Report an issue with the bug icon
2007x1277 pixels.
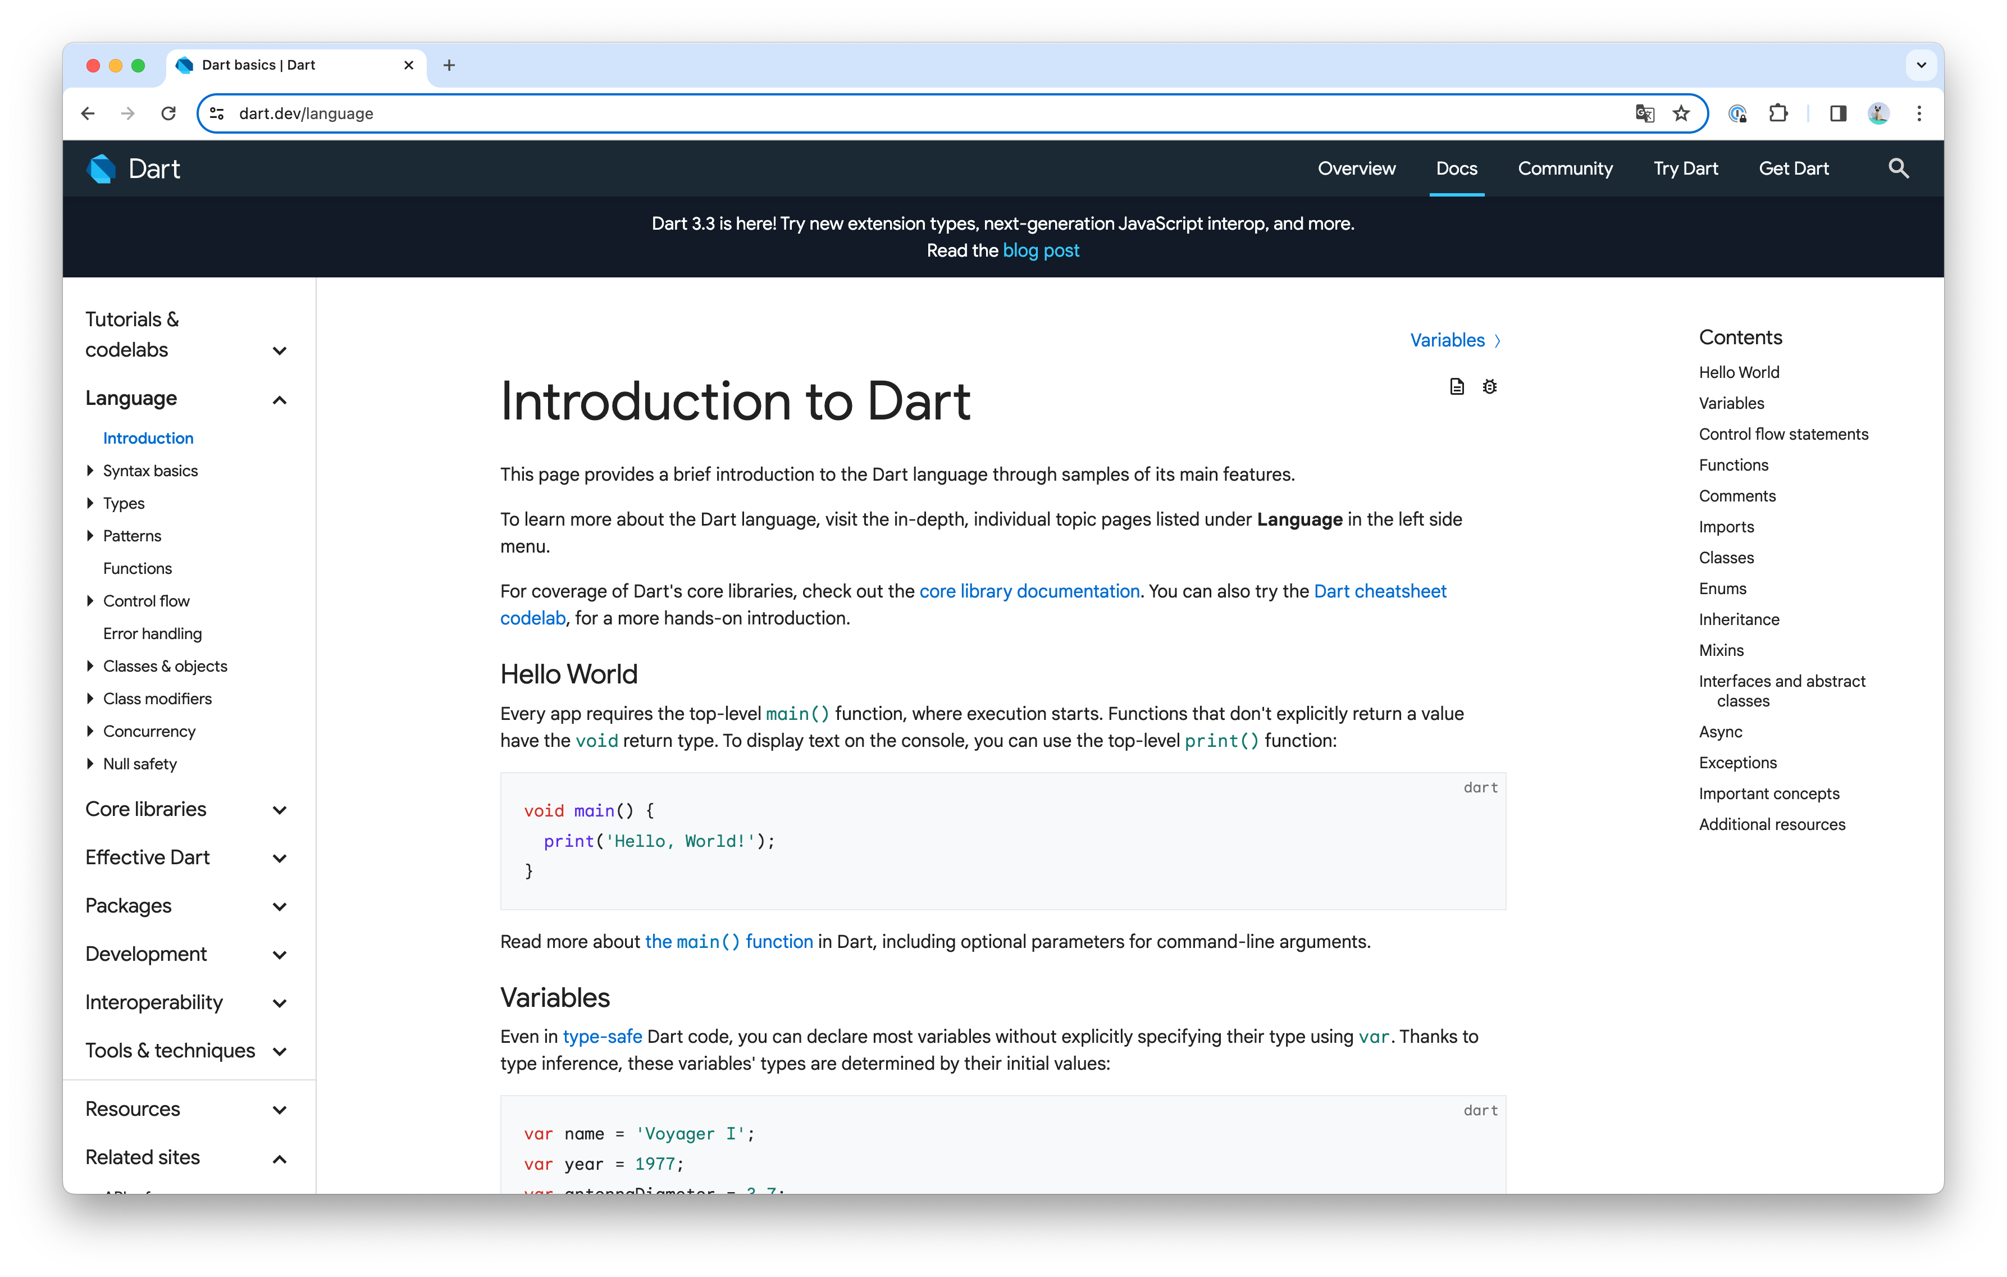[x=1489, y=387]
